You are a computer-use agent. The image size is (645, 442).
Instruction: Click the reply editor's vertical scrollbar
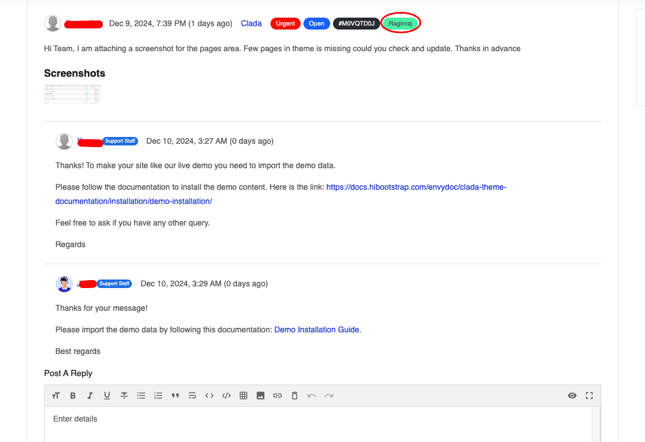[x=596, y=424]
